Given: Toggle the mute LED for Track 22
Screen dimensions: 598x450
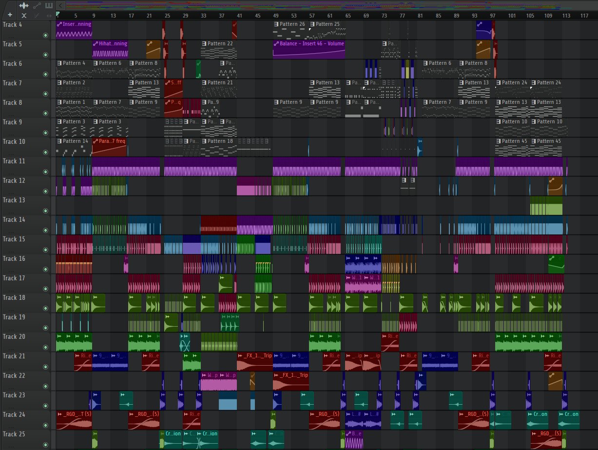Looking at the screenshot, I should 46,386.
